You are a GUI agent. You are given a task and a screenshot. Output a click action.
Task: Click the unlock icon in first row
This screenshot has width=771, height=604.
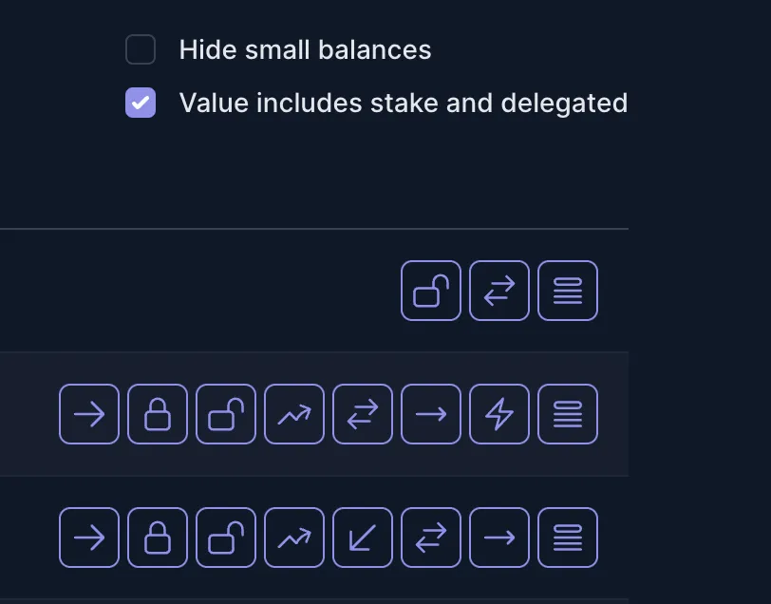point(431,291)
